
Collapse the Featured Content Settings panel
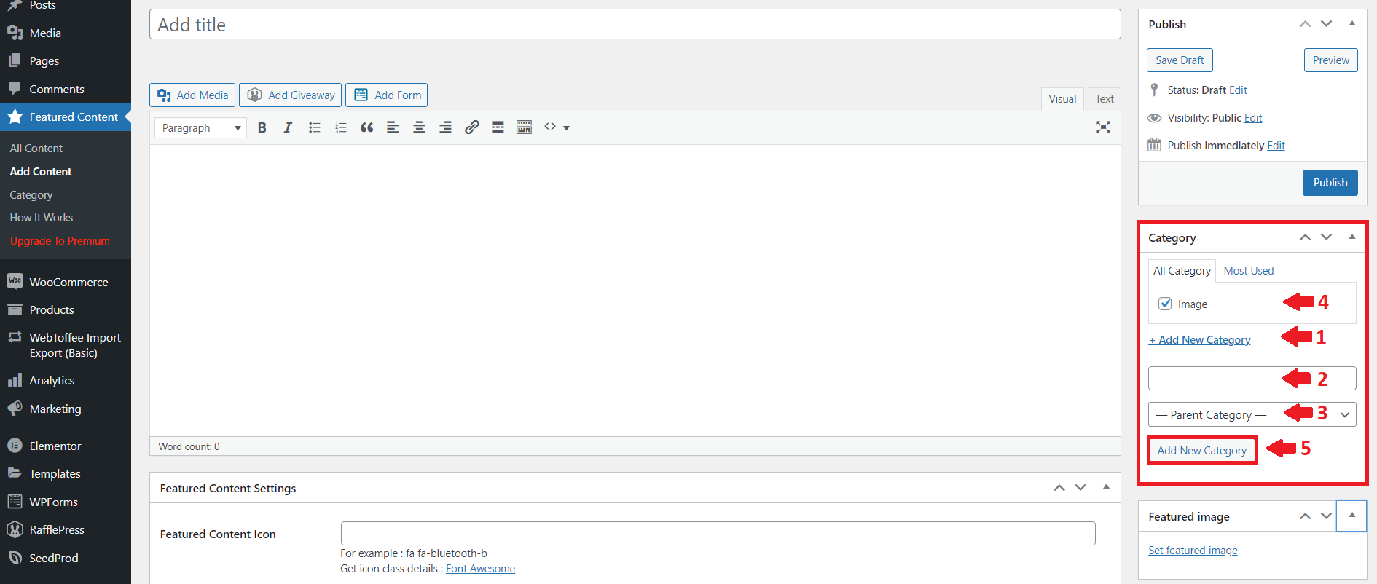pos(1106,487)
